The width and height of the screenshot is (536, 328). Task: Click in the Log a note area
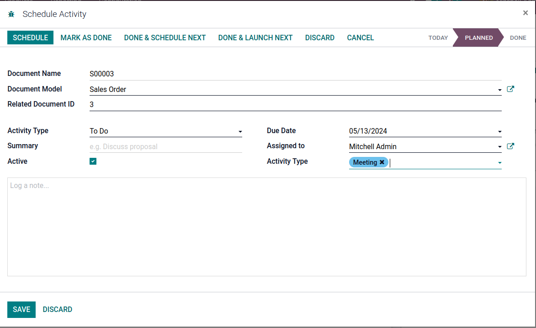point(266,227)
